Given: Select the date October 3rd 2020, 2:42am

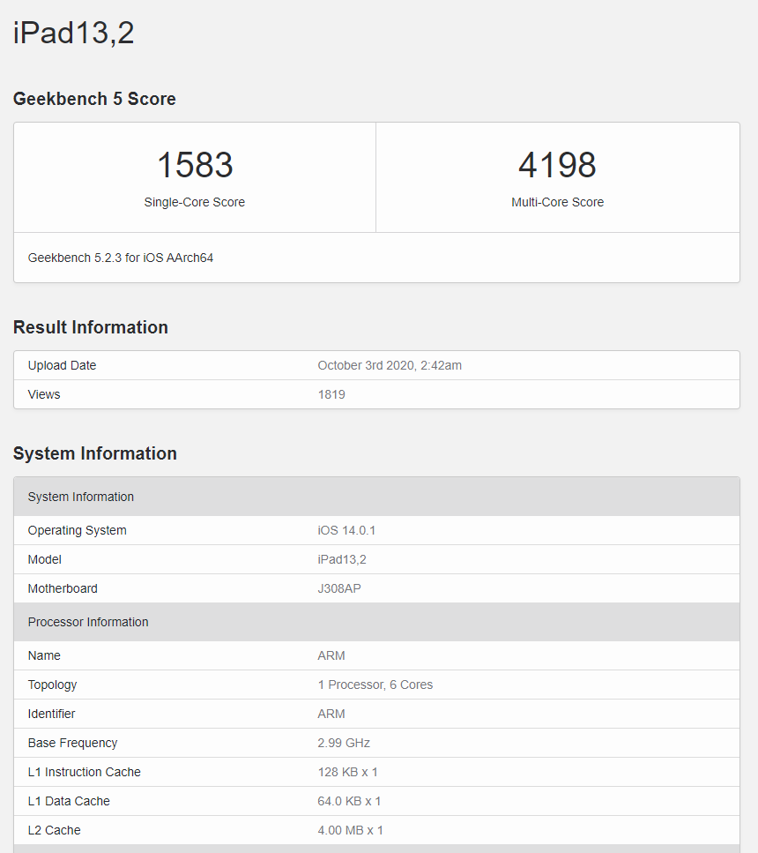Looking at the screenshot, I should tap(390, 365).
